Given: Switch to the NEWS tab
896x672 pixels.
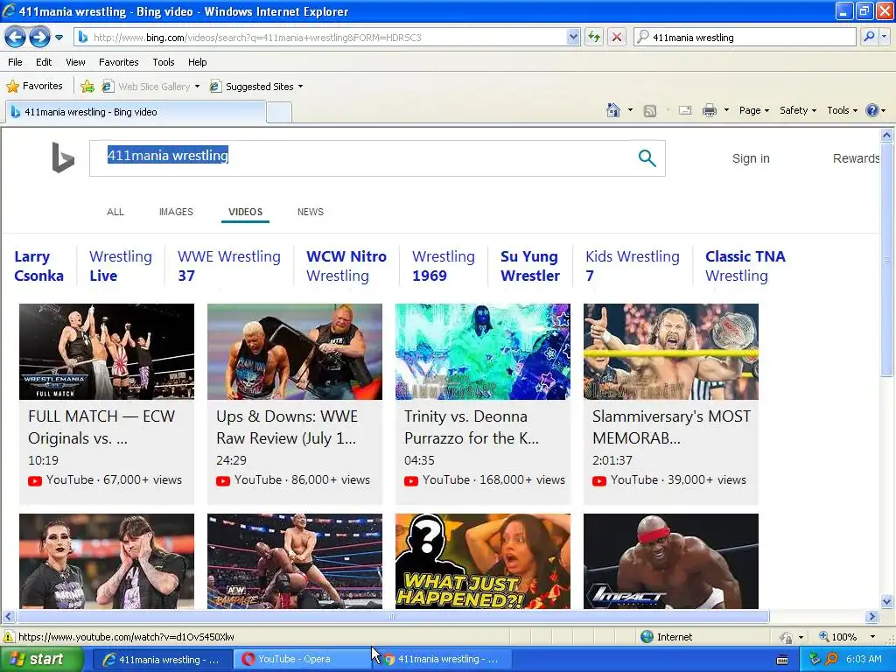Looking at the screenshot, I should pos(311,212).
